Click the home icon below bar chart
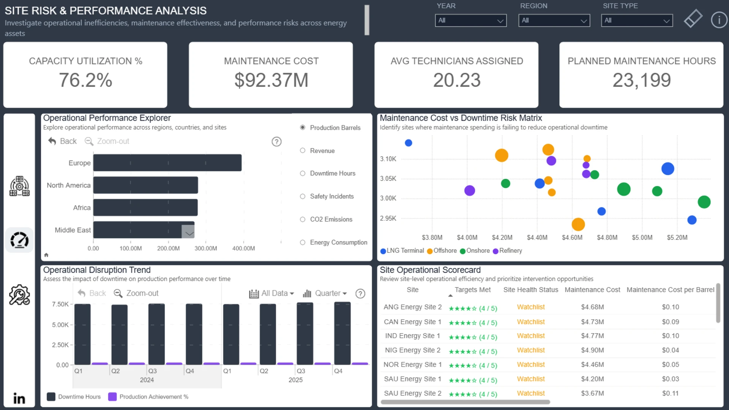This screenshot has width=729, height=410. point(46,255)
